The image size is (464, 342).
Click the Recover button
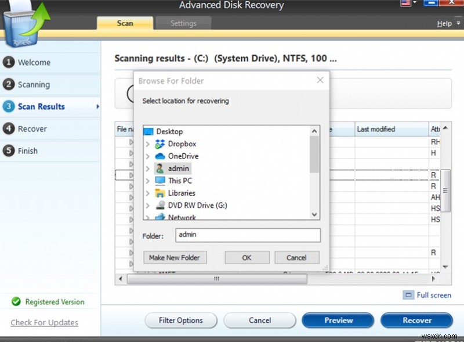pos(416,321)
